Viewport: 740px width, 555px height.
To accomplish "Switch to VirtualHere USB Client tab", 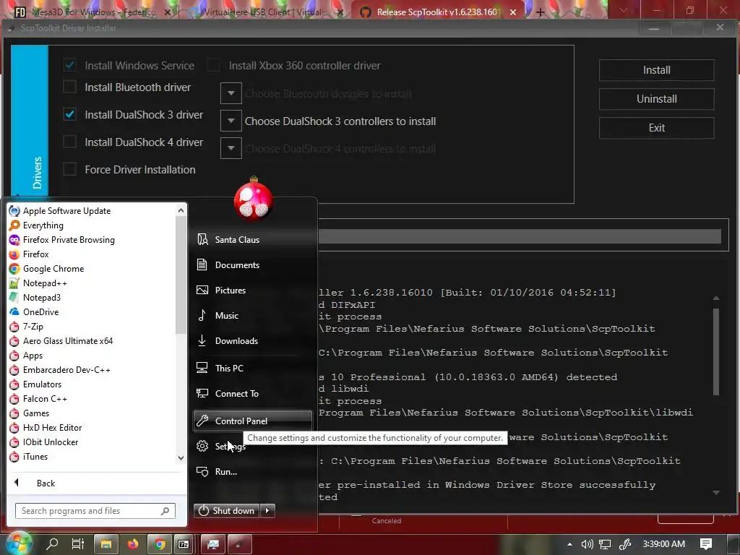I will pos(264,12).
